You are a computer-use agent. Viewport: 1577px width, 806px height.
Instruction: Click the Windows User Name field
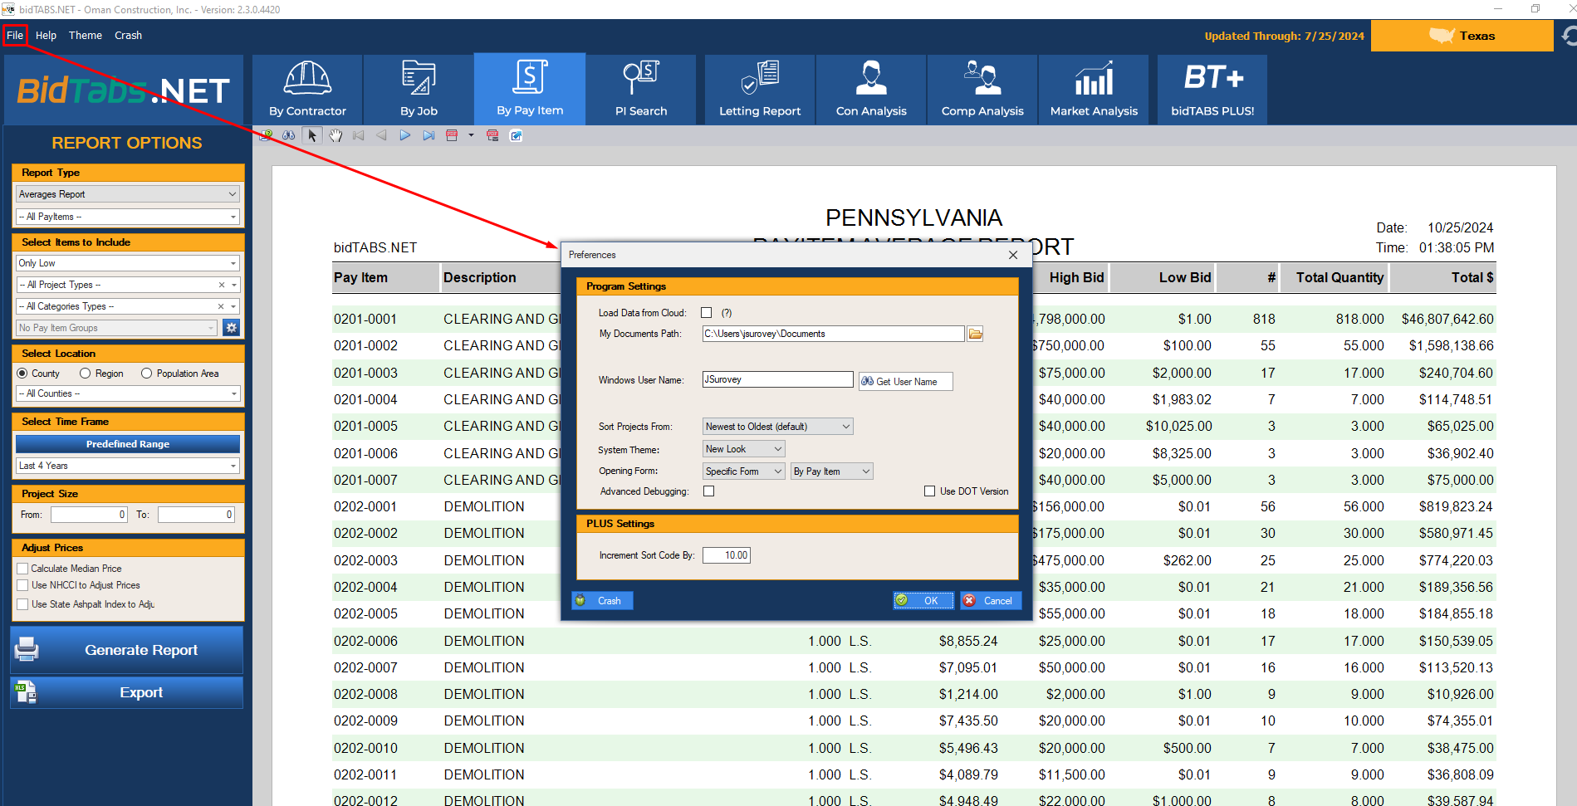pyautogui.click(x=777, y=379)
